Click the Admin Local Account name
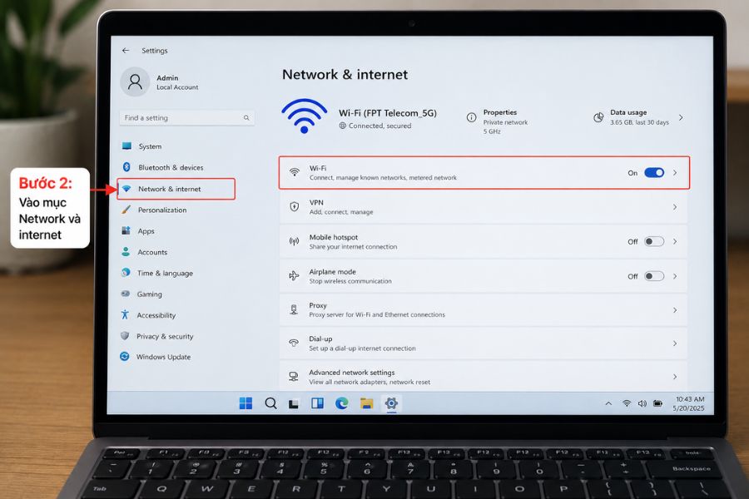The width and height of the screenshot is (749, 499). [x=177, y=82]
